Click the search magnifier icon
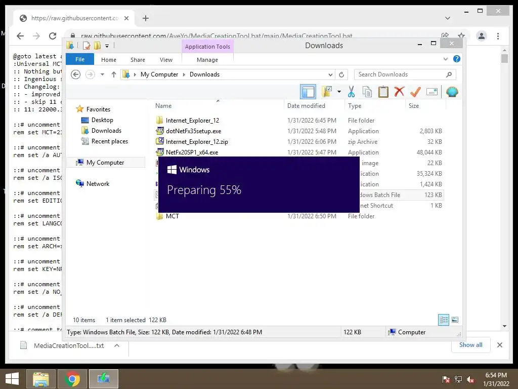 pyautogui.click(x=449, y=74)
